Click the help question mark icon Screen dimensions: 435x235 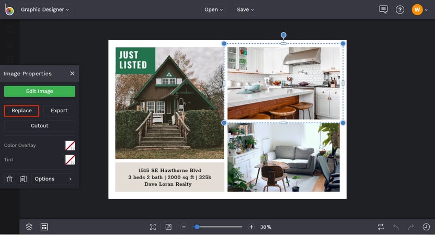tap(400, 10)
